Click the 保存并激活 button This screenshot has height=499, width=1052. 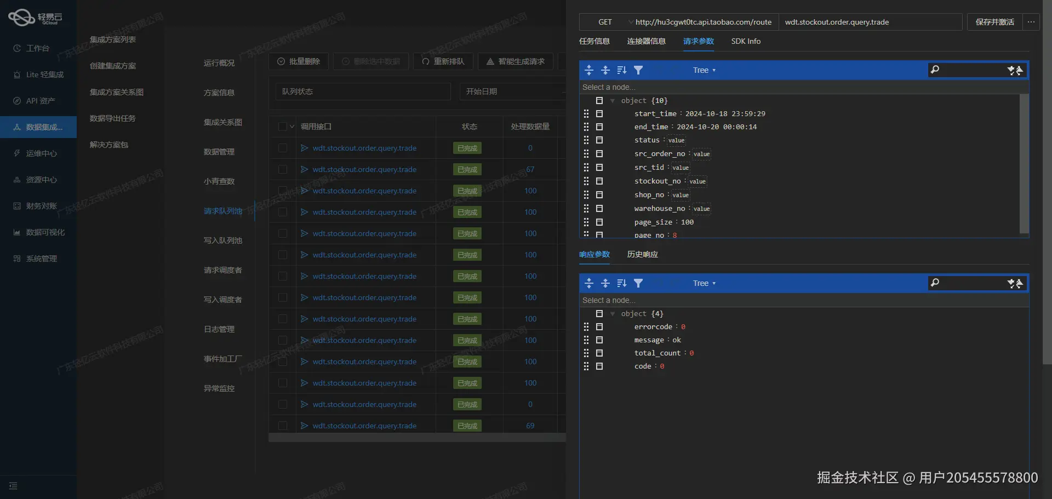click(994, 22)
